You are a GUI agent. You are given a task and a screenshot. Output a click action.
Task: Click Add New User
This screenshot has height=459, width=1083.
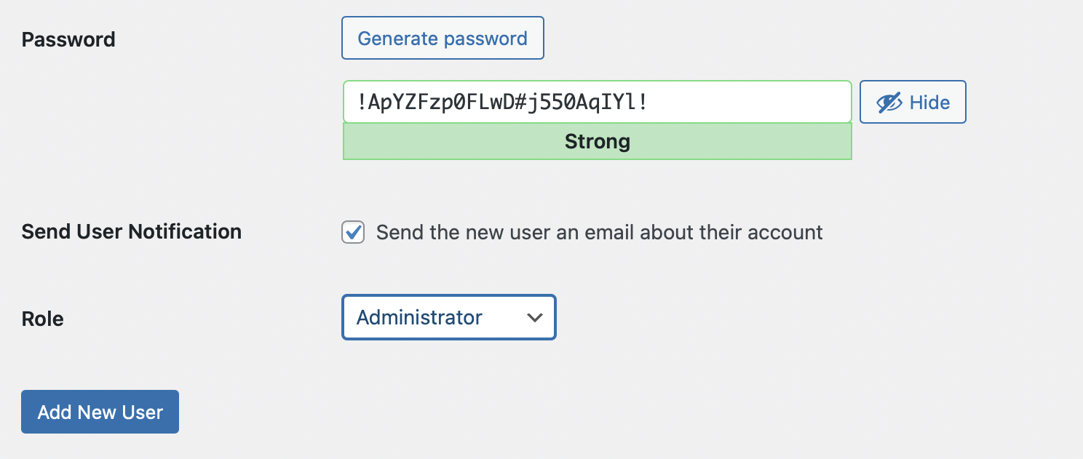100,412
